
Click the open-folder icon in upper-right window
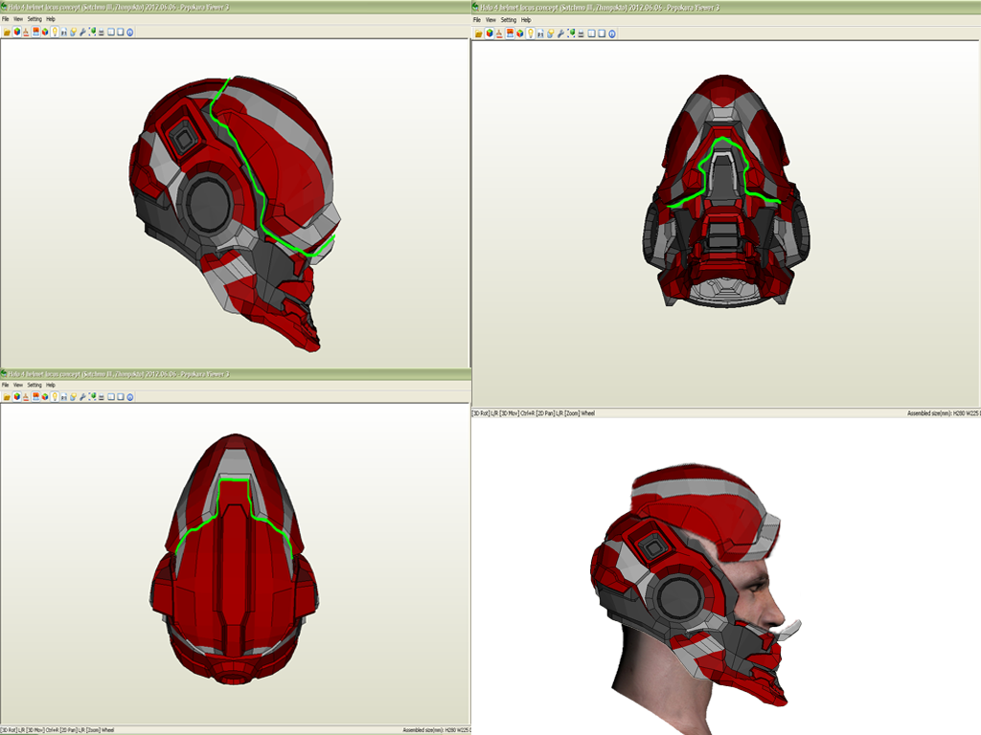[x=479, y=33]
